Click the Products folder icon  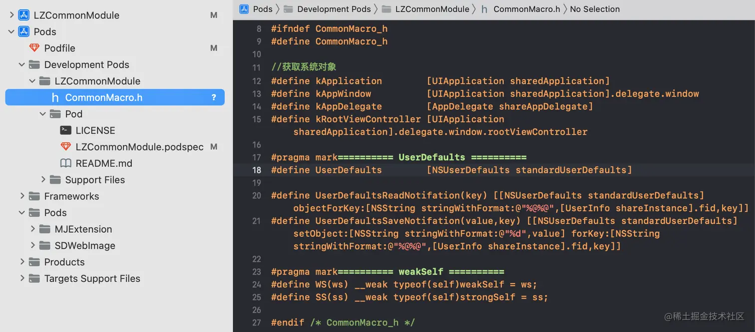tap(34, 262)
